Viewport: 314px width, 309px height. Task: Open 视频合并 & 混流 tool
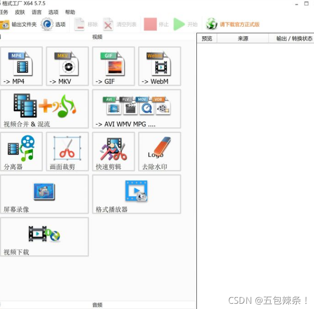click(x=44, y=109)
